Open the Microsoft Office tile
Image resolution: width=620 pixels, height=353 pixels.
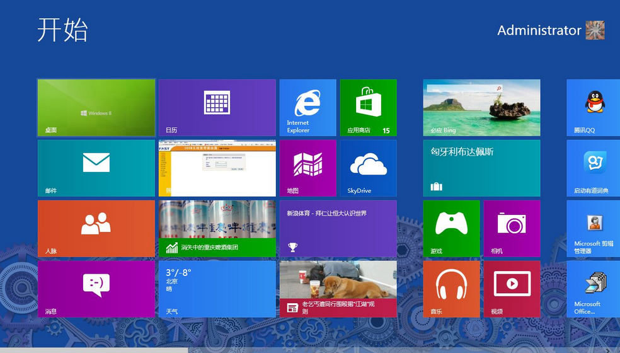point(593,289)
